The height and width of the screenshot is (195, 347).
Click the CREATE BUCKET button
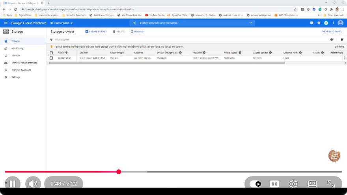96,32
